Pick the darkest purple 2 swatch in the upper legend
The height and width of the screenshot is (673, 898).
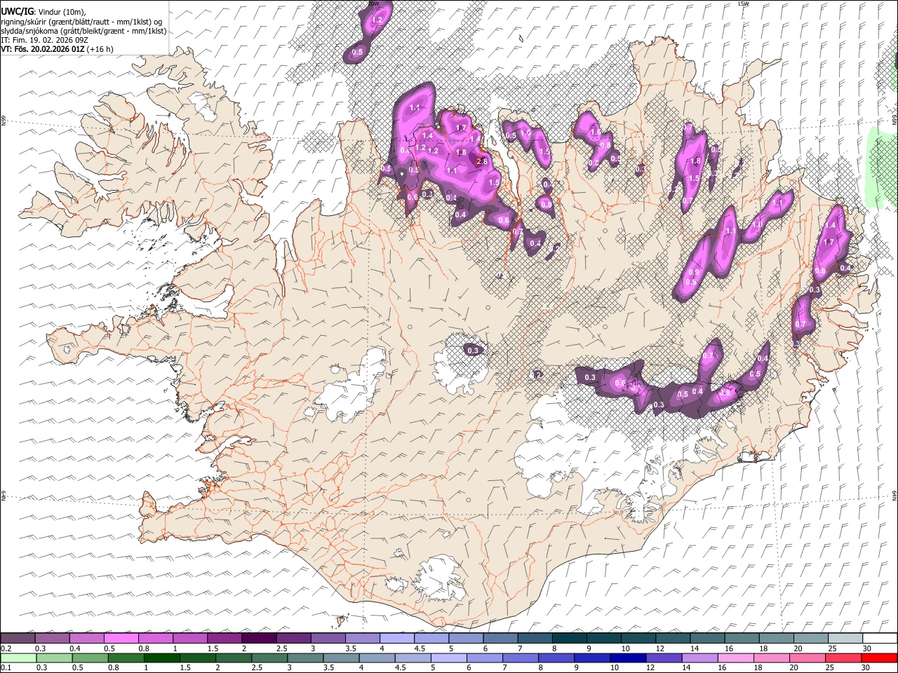[259, 639]
